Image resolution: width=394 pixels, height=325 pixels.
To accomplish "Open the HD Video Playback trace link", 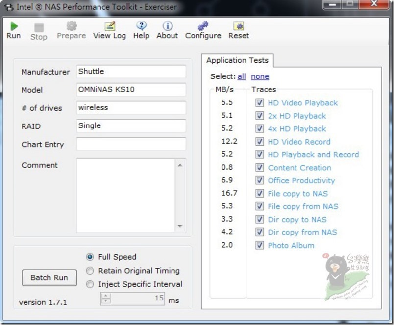I will click(303, 103).
